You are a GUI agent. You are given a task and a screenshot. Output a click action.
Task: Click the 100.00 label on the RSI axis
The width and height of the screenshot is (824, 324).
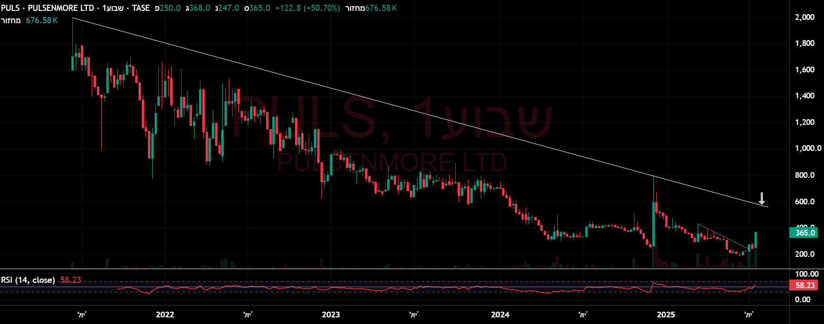(807, 274)
